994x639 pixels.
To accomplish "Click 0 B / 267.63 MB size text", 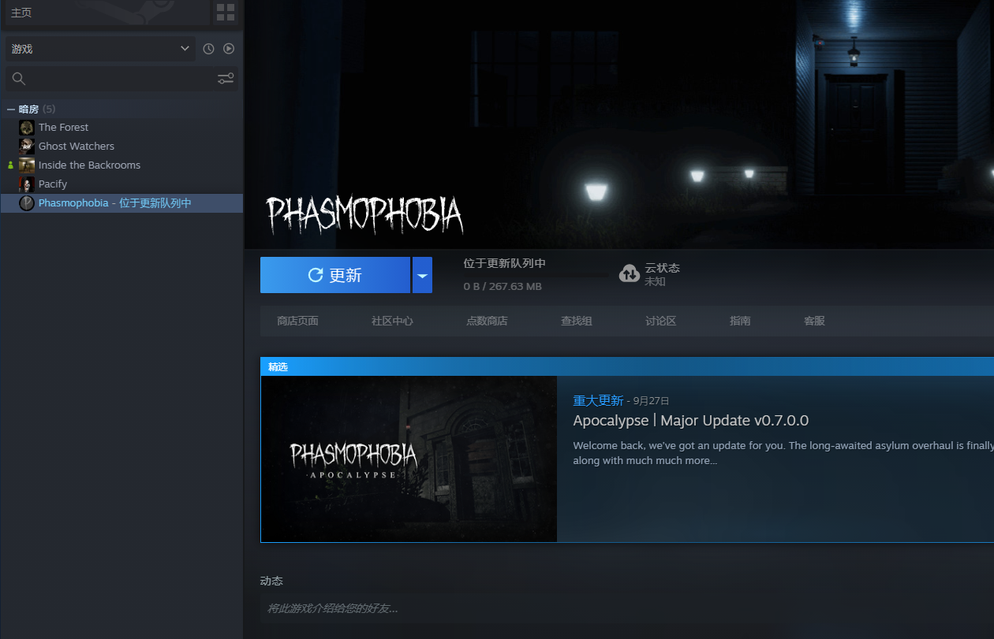I will [503, 287].
